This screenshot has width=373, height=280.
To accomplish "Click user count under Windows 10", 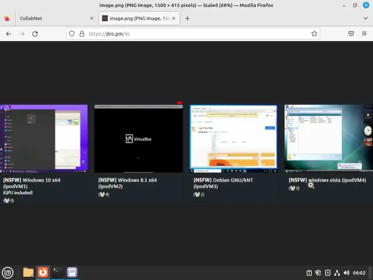I will tap(8, 201).
